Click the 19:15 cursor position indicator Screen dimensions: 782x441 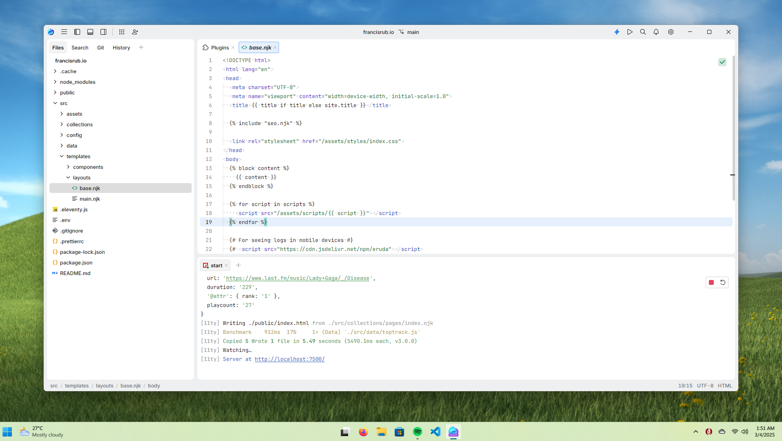tap(685, 385)
